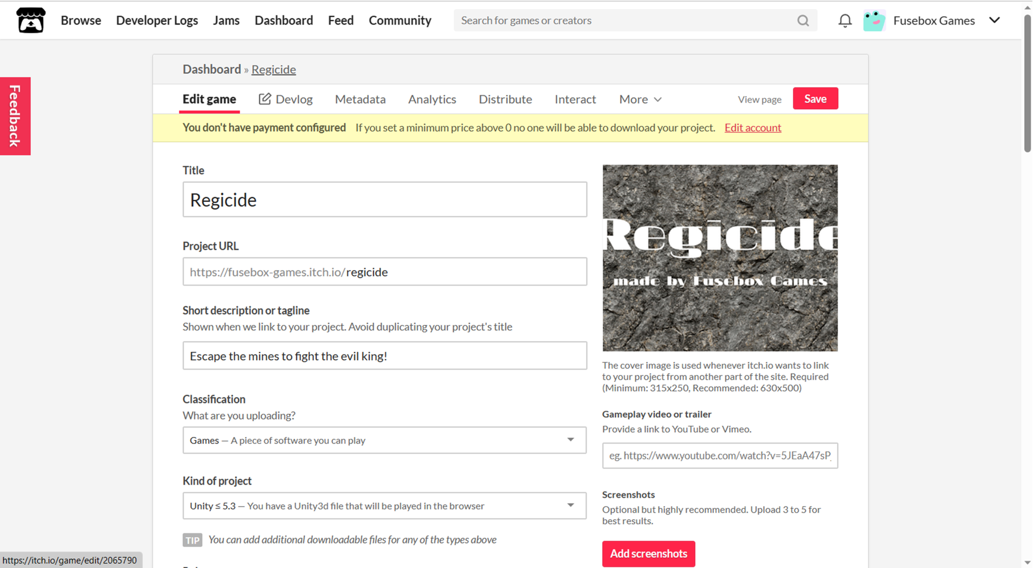The height and width of the screenshot is (568, 1033).
Task: Click the Add screenshots button
Action: click(648, 554)
